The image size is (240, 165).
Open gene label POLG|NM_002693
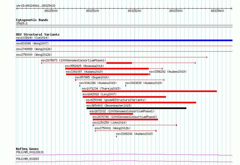click(28, 159)
